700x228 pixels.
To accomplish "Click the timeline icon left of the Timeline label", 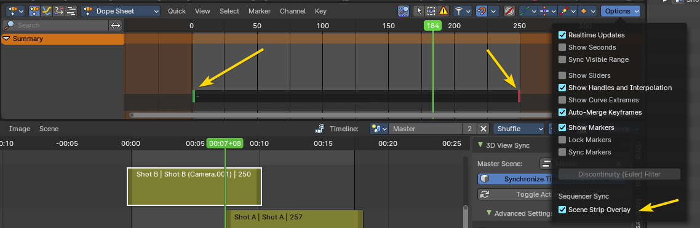I will click(320, 129).
